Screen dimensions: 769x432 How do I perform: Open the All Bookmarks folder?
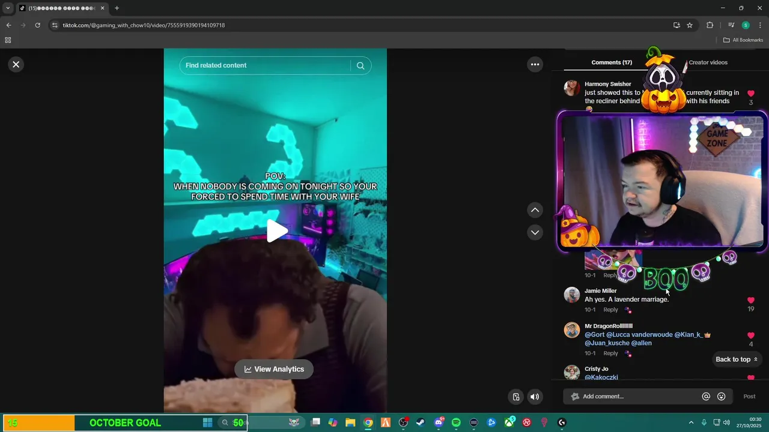pos(743,40)
